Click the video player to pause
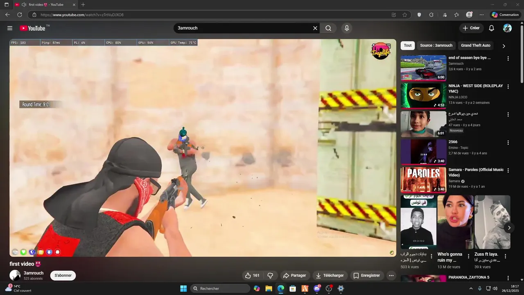 coord(203,148)
